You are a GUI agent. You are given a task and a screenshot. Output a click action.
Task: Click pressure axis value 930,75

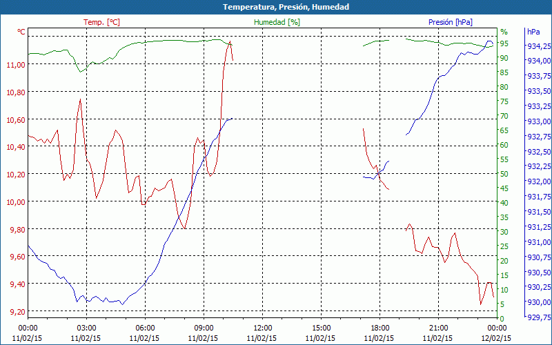[x=539, y=257]
